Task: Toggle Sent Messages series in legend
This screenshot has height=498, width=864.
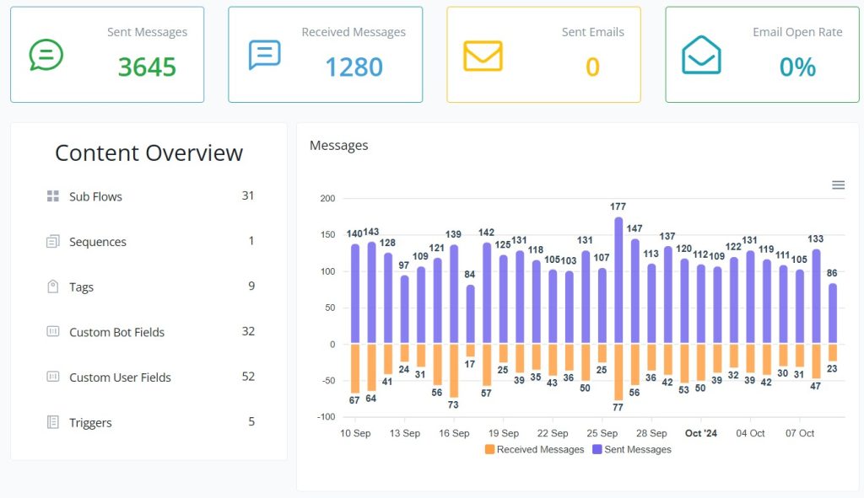Action: click(637, 450)
